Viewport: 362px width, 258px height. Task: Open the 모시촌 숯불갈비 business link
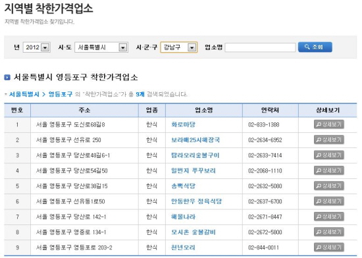(x=194, y=232)
